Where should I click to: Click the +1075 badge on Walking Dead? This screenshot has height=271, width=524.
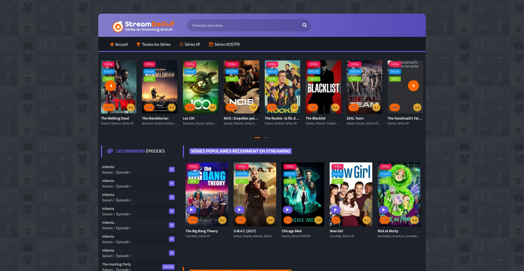pyautogui.click(x=109, y=107)
